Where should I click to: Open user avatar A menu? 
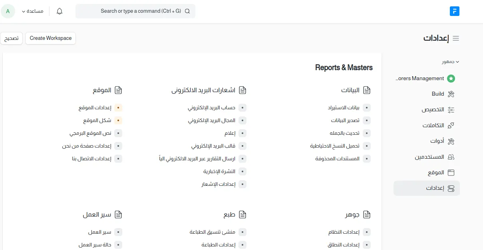click(8, 11)
